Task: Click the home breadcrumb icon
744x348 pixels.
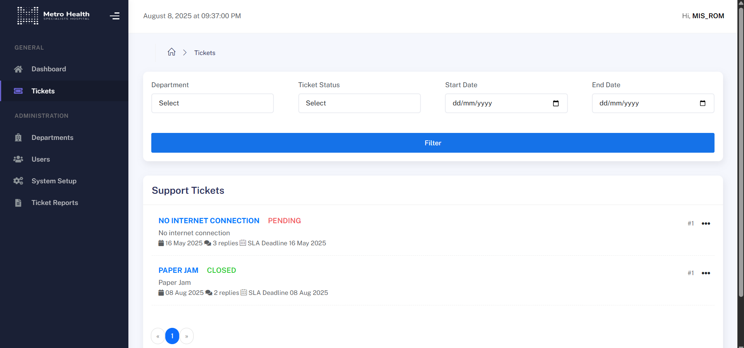Action: [171, 52]
